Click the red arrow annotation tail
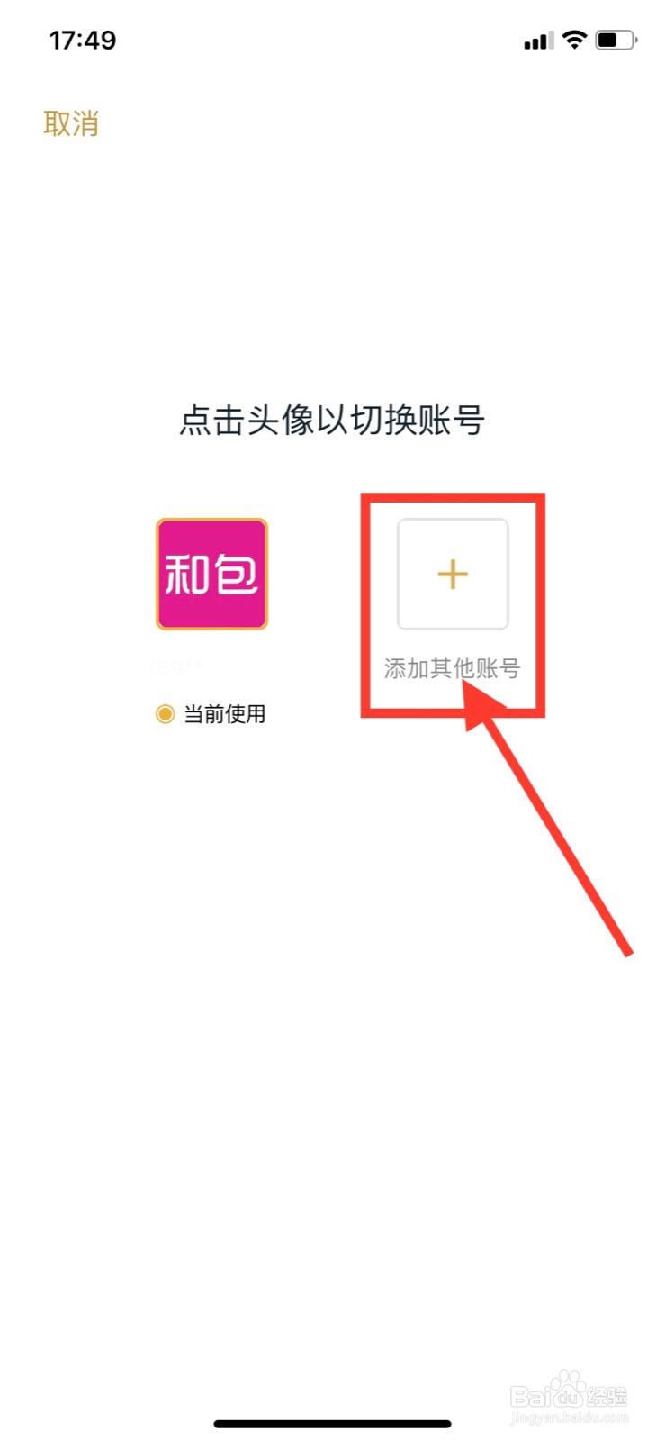The height and width of the screenshot is (1441, 665). 626,949
